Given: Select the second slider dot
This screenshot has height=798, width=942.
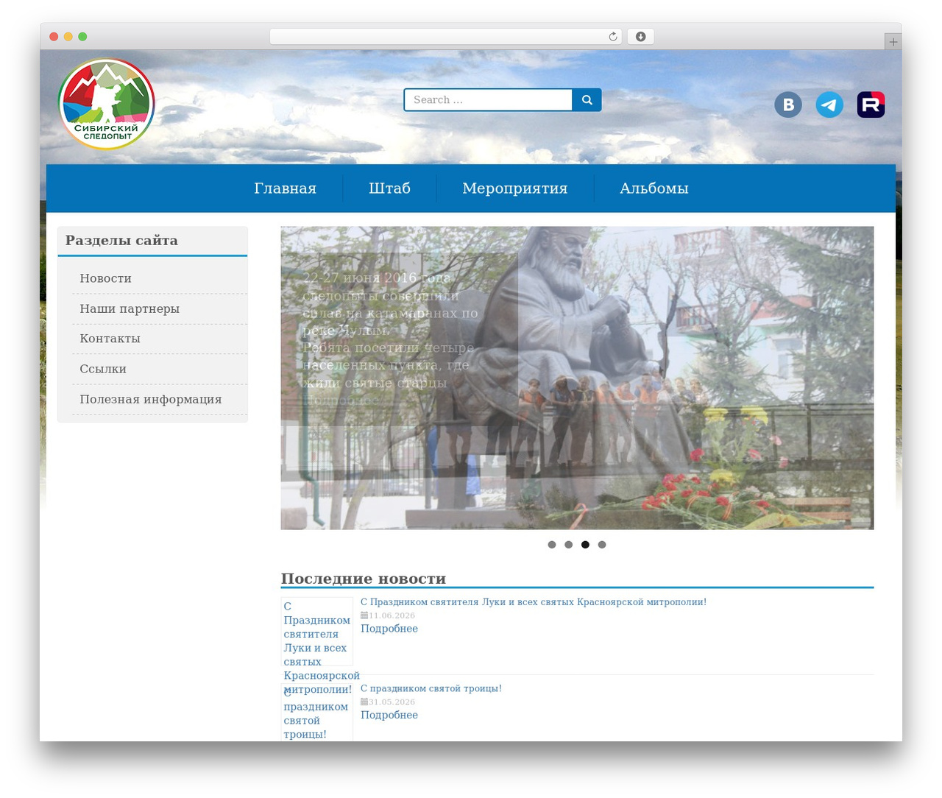Looking at the screenshot, I should click(568, 545).
